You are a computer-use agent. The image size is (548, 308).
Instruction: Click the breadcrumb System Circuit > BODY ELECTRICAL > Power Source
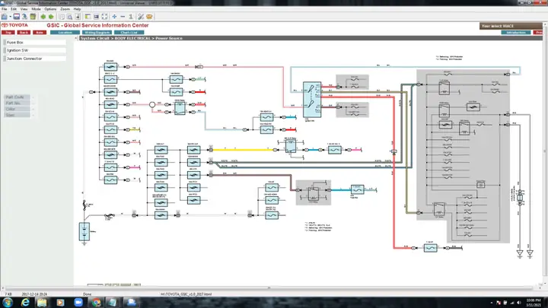[x=132, y=38]
